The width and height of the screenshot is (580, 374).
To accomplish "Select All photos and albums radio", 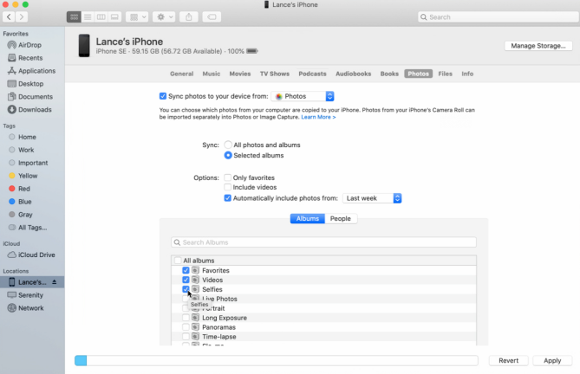I will click(228, 145).
